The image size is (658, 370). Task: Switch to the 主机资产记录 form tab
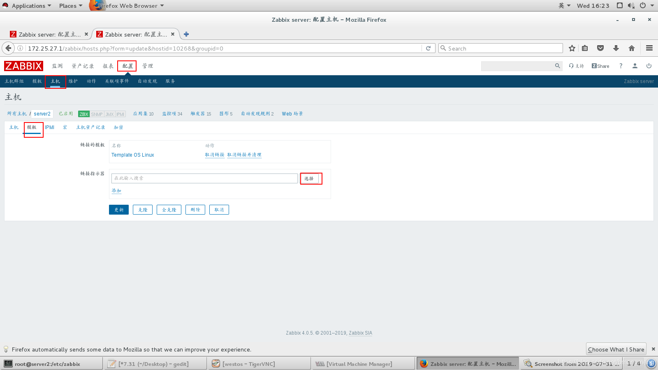click(x=90, y=127)
